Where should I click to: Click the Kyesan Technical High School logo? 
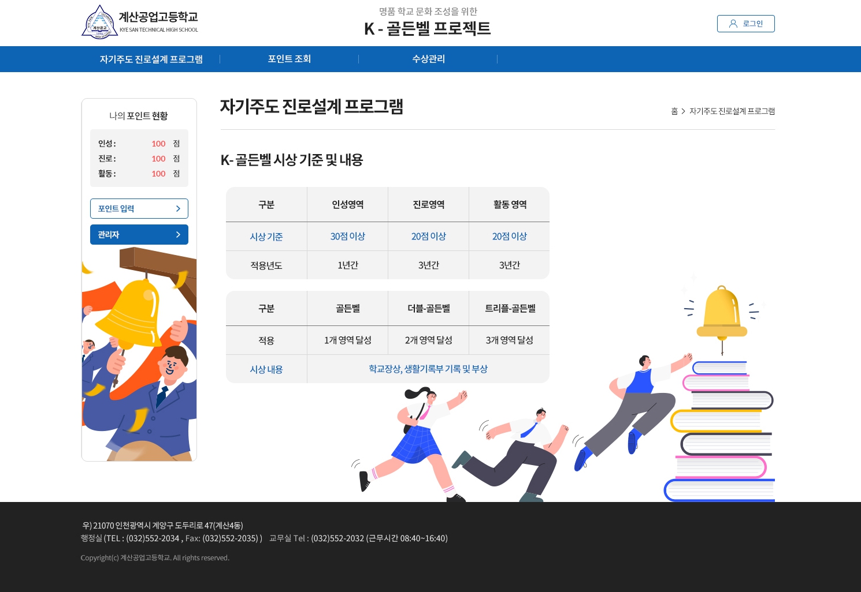(x=139, y=23)
